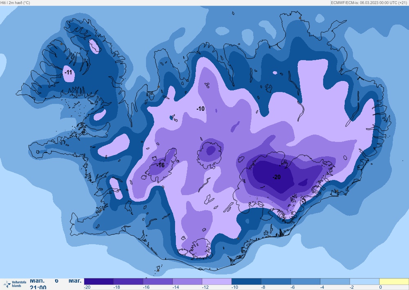Click the -6 value on the legend scale
The image size is (409, 290).
coord(293,288)
